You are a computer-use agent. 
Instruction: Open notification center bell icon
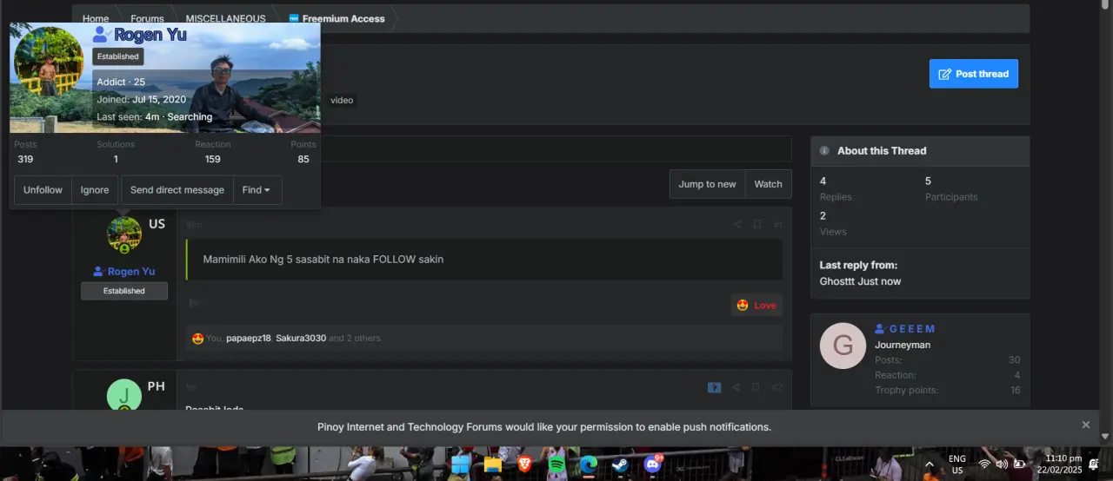[x=1094, y=465]
